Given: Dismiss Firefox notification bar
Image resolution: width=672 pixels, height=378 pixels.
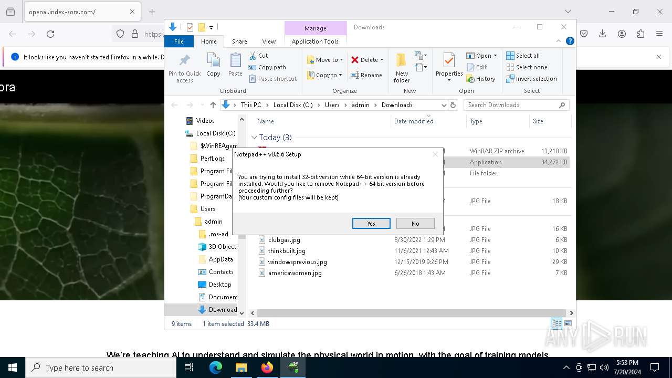Looking at the screenshot, I should click(x=659, y=57).
